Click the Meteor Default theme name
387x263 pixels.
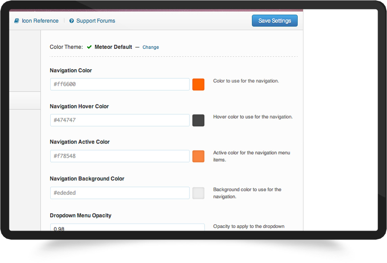(x=113, y=47)
